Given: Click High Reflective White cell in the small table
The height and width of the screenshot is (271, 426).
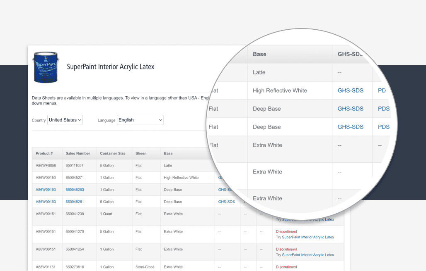Looking at the screenshot, I should point(181,178).
